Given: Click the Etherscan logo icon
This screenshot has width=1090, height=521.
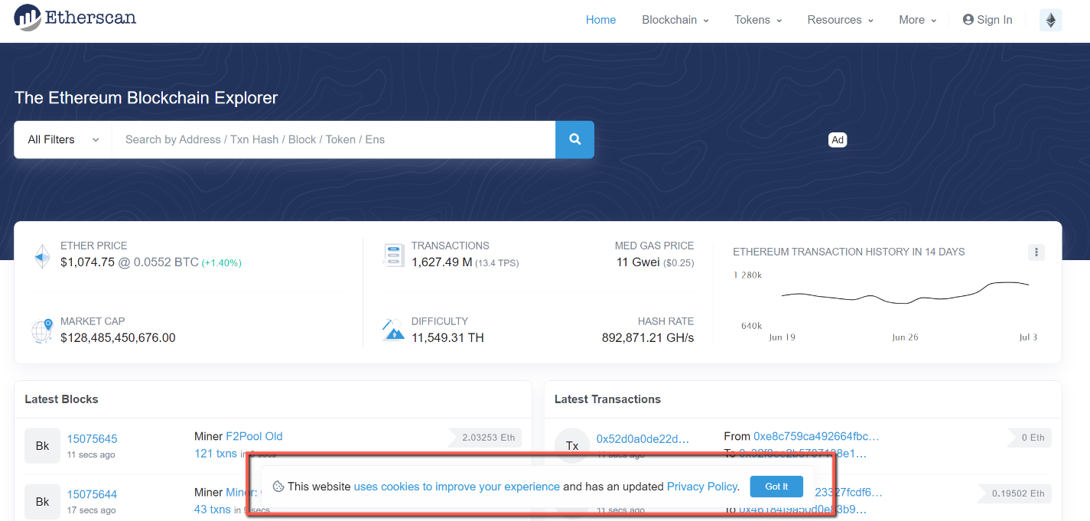Looking at the screenshot, I should 28,18.
